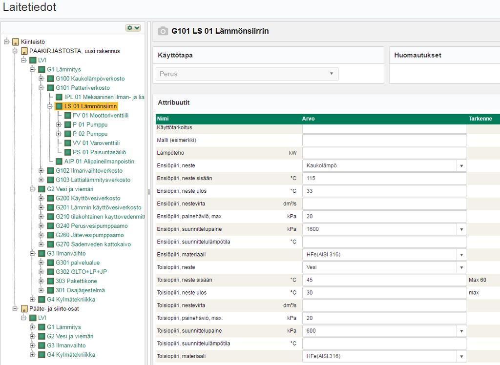Click green icon of G260 Jätevesipumppaamo
The height and width of the screenshot is (365, 500).
[50, 235]
